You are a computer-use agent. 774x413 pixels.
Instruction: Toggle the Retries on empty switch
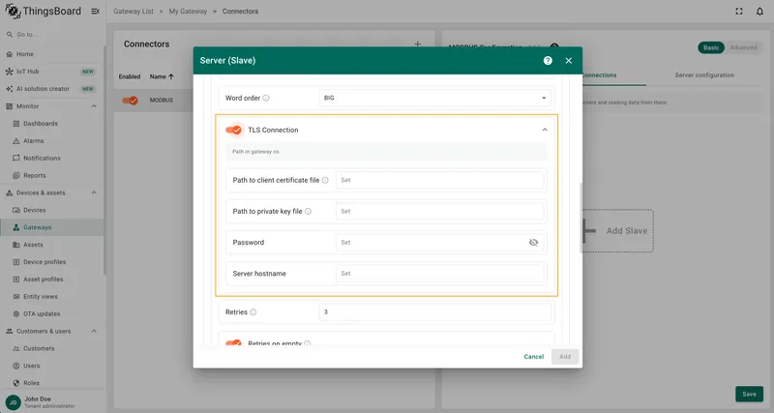233,343
